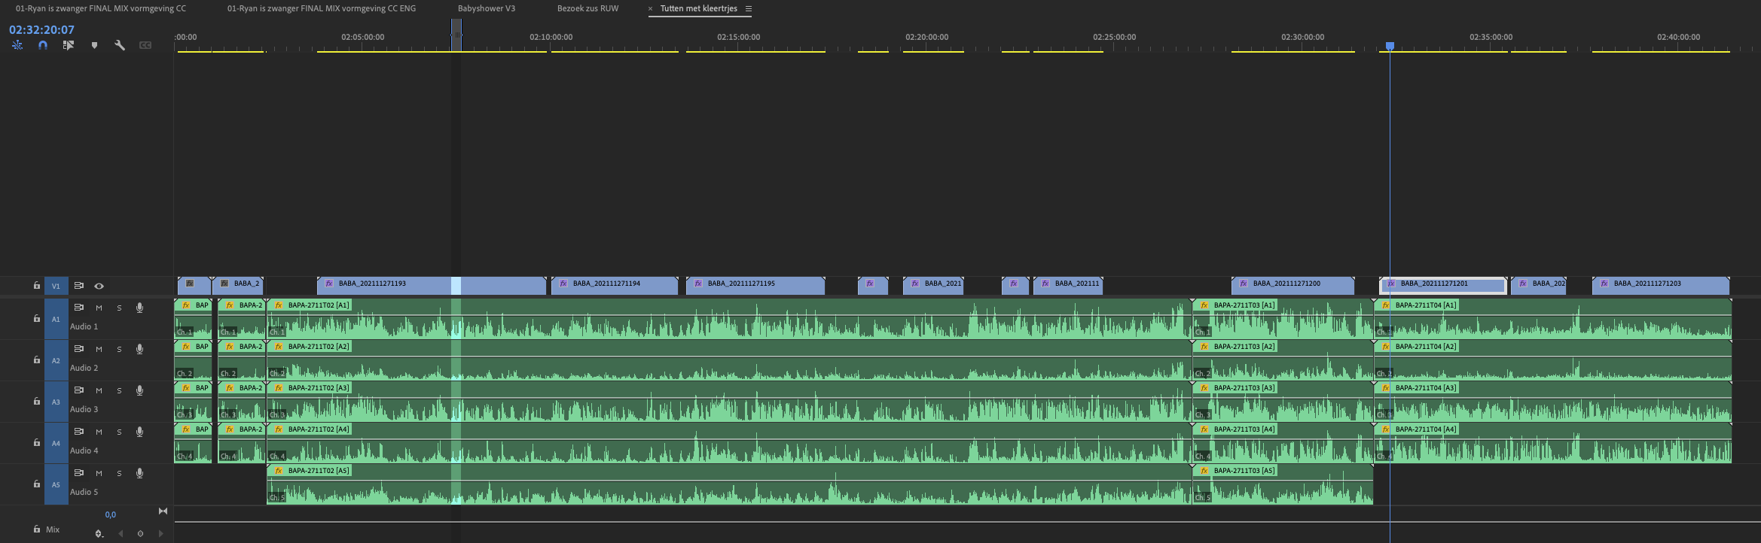The width and height of the screenshot is (1761, 543).
Task: Click the 02:32:20:07 playhead timecode
Action: point(41,30)
